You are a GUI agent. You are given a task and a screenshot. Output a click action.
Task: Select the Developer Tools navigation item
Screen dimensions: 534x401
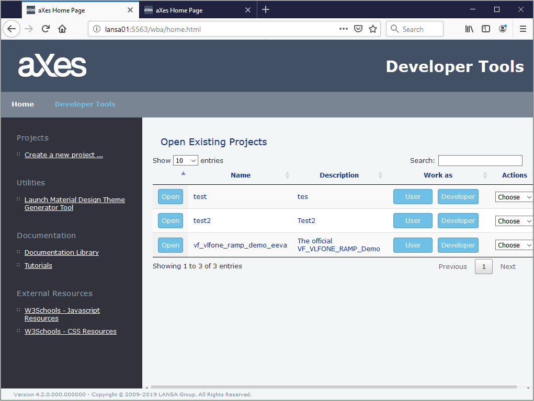pos(85,104)
